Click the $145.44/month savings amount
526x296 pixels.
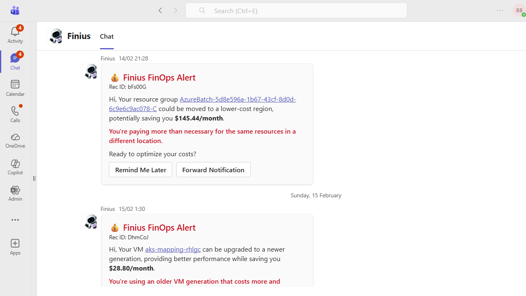(x=199, y=118)
